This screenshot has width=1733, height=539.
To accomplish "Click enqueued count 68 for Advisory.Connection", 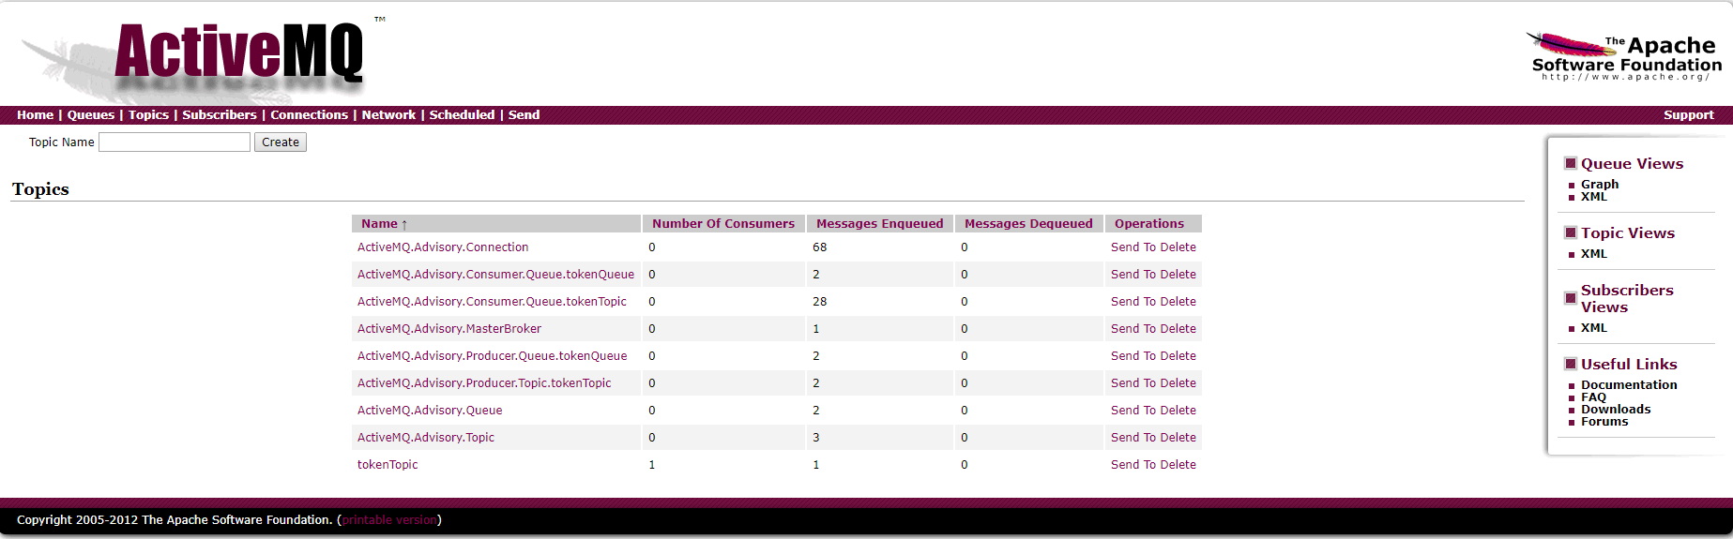I will click(820, 247).
